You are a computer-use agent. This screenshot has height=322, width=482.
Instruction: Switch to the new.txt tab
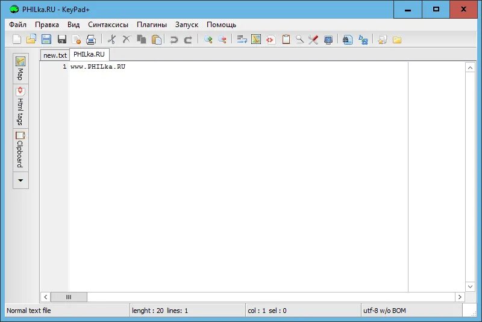click(x=55, y=55)
